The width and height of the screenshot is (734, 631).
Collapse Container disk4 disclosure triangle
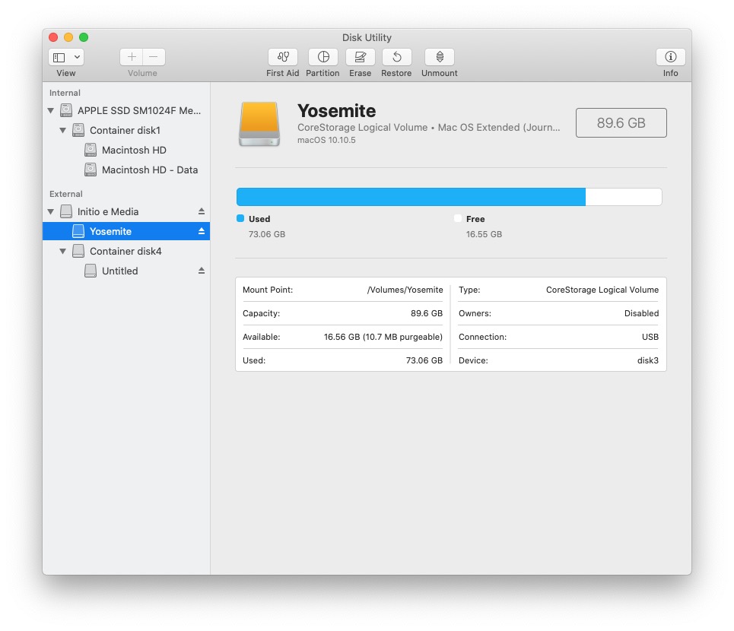click(62, 251)
